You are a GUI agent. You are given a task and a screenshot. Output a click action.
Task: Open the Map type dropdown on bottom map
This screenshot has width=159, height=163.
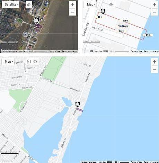8,62
